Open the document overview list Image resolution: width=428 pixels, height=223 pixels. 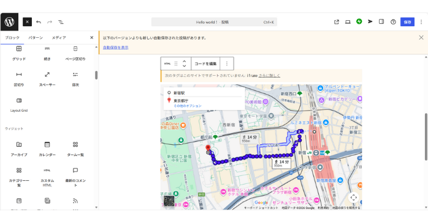61,22
